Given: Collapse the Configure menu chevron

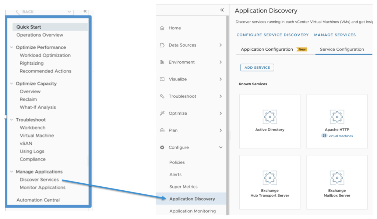Looking at the screenshot, I should (221, 147).
